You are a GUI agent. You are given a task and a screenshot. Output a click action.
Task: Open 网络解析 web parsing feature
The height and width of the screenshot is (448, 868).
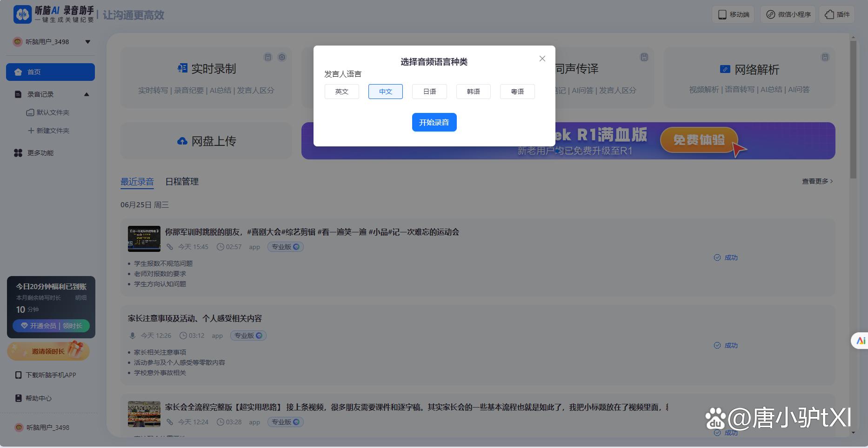coord(748,69)
